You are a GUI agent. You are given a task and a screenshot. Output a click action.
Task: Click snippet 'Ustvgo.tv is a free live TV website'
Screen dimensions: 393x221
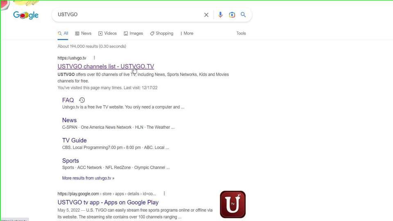[123, 107]
